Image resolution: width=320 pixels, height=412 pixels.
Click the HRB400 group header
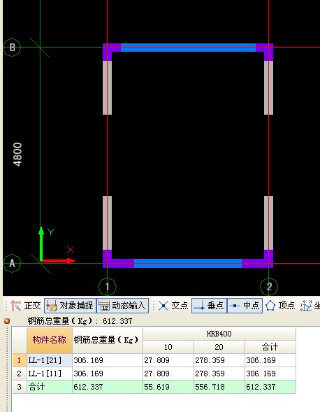219,334
